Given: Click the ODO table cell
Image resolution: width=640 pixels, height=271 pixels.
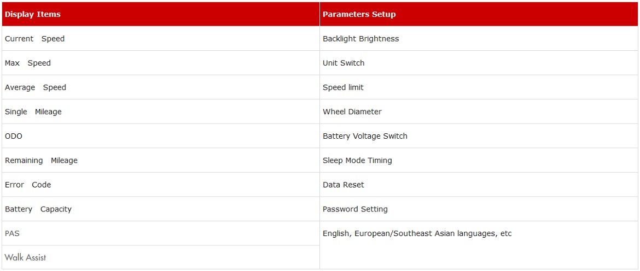Looking at the screenshot, I should tap(161, 135).
